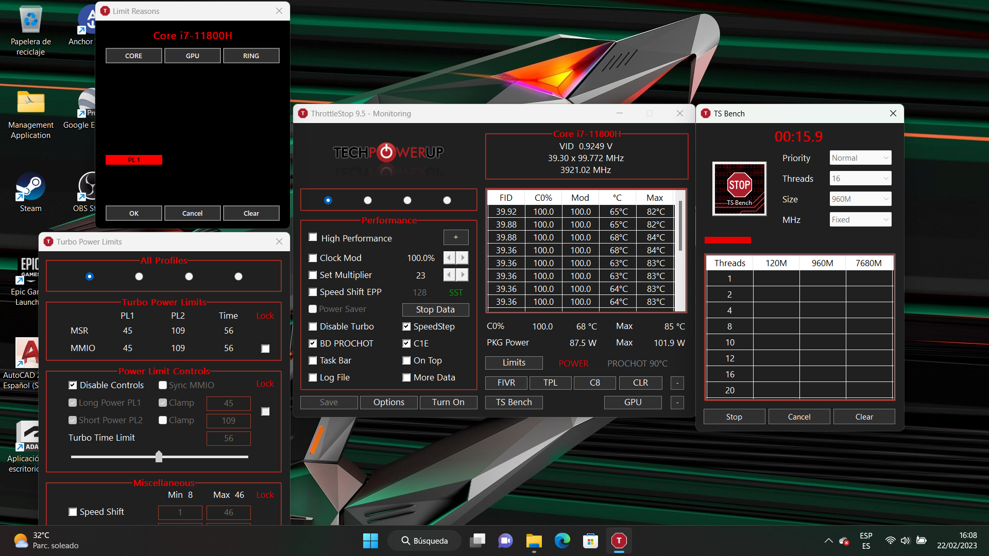989x556 pixels.
Task: Select the RING tab in Limit Reasons
Action: click(x=251, y=56)
